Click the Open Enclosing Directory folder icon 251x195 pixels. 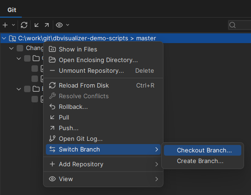52,60
